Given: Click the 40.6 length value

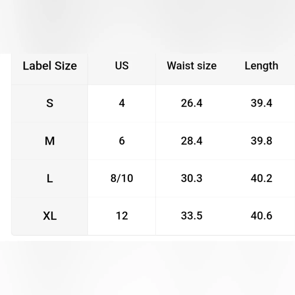Looking at the screenshot, I should 261,216.
